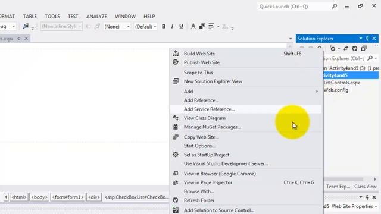Select the Activity4and5 project node

tap(351, 75)
